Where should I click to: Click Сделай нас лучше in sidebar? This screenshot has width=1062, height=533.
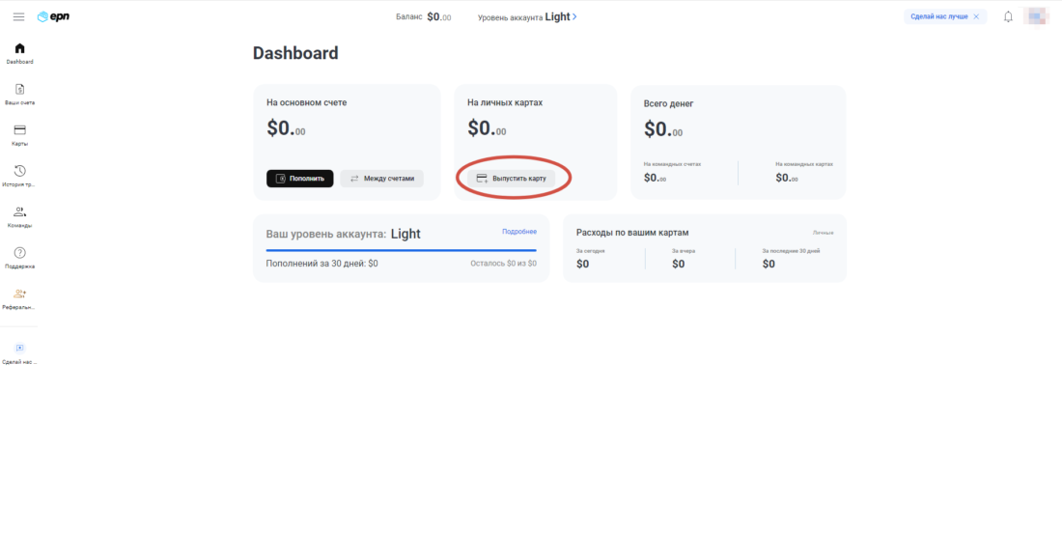19,349
